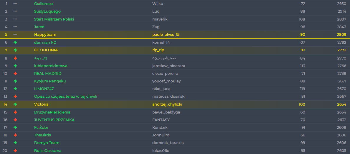The width and height of the screenshot is (350, 154).
Task: Open Start Mistrzem Polski team page
Action: pyautogui.click(x=54, y=19)
